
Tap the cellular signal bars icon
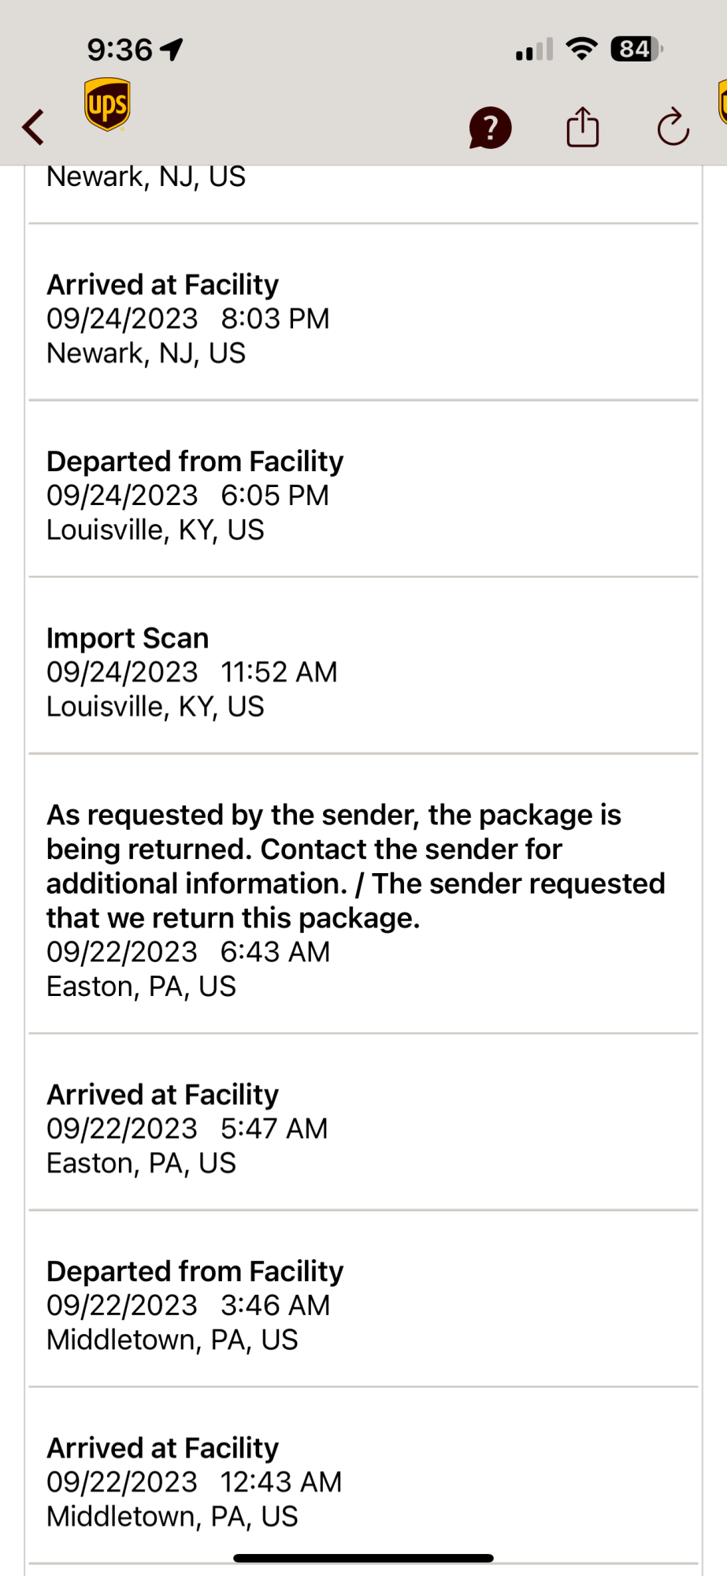534,50
